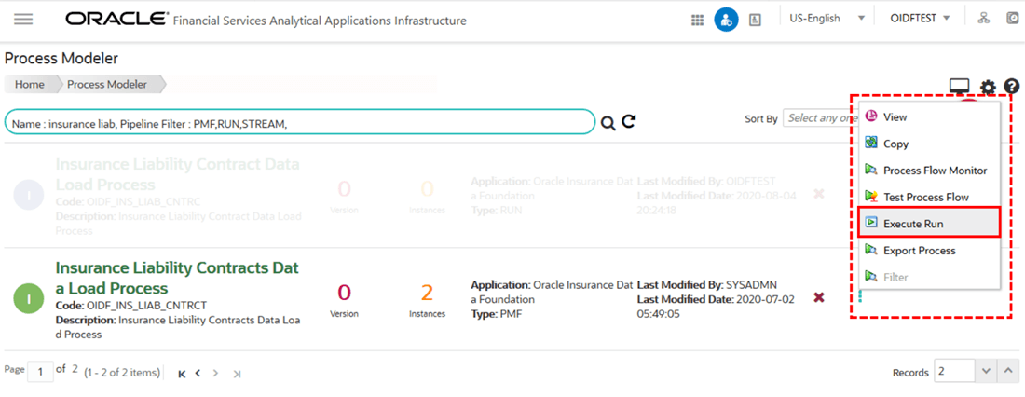Open the application grid icon
Viewport: 1025px width, 397px height.
click(x=698, y=21)
